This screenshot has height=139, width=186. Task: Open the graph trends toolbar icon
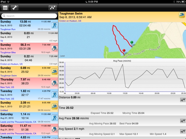53,8
